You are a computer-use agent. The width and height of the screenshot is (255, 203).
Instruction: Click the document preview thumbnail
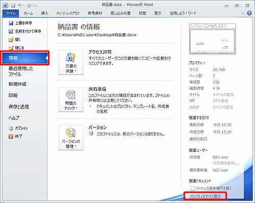(213, 39)
